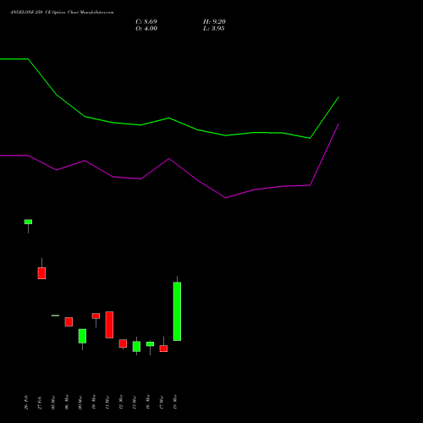Screen dimensions: 423x423
Task: Click the 27 Feb date label
Action: pyautogui.click(x=40, y=403)
